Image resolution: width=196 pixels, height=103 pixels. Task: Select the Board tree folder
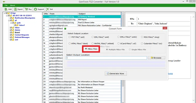tap(17, 32)
